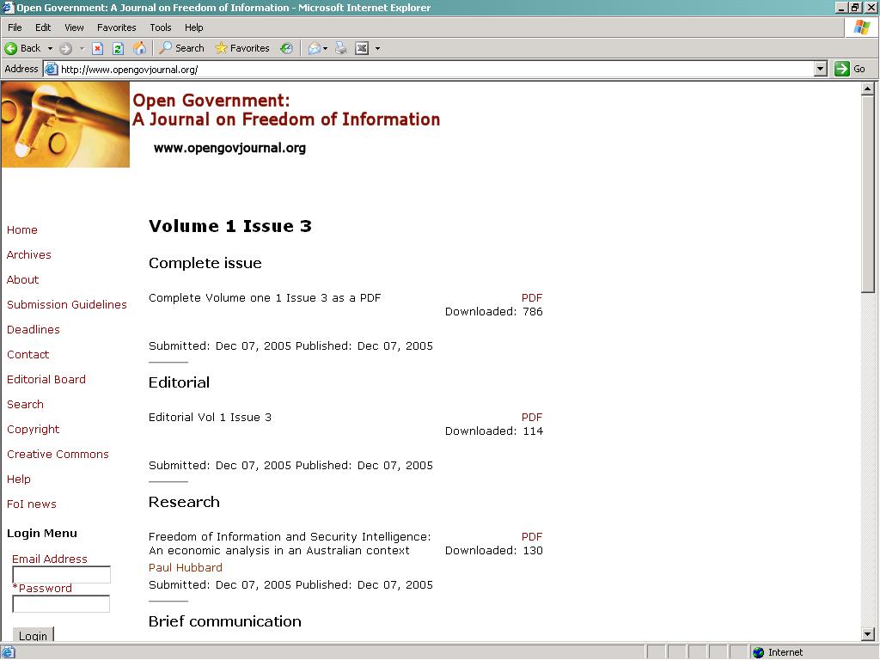Click the Mail envelope icon
The height and width of the screenshot is (660, 880).
pos(315,48)
